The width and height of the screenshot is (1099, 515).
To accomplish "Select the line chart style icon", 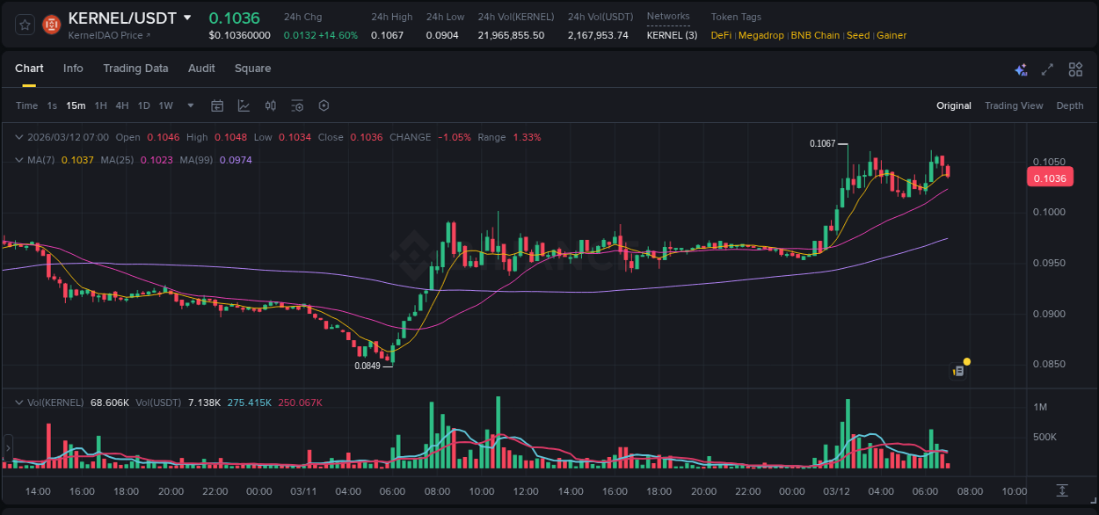I will (244, 105).
